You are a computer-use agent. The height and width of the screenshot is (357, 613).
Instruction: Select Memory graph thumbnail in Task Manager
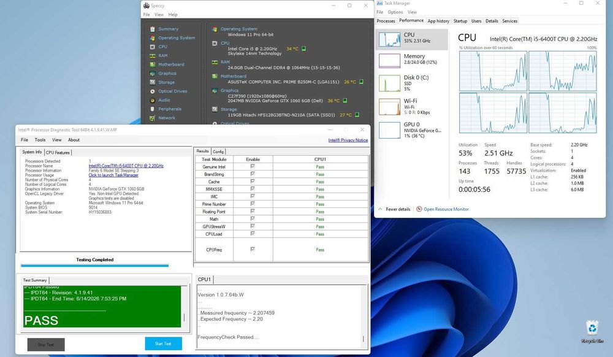[389, 61]
